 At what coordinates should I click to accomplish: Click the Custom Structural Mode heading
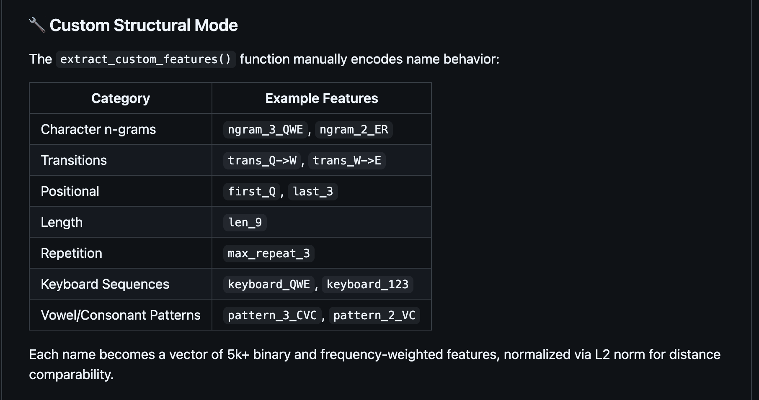coord(144,26)
